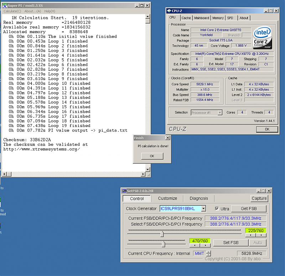Screen dimensions: 285x276
Task: Open the Clock Generator dropdown
Action: [x=203, y=208]
